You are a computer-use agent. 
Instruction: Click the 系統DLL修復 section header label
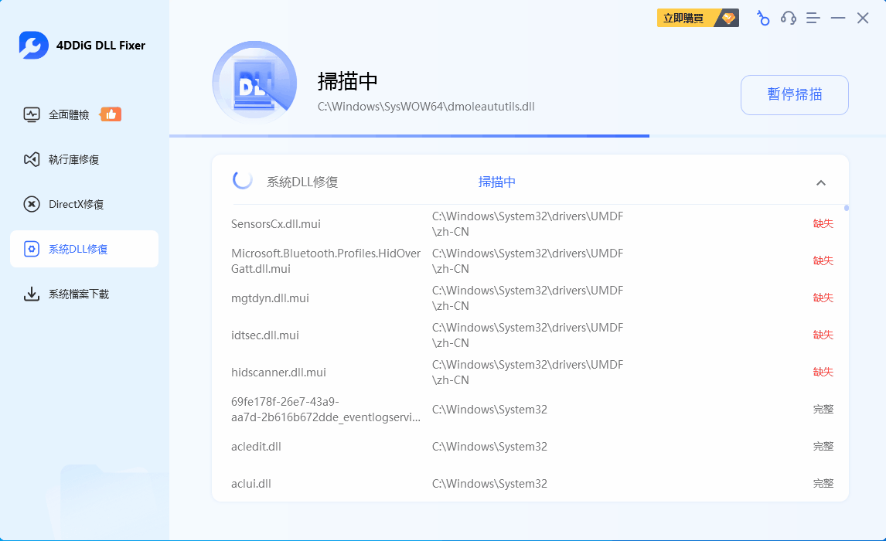click(302, 182)
